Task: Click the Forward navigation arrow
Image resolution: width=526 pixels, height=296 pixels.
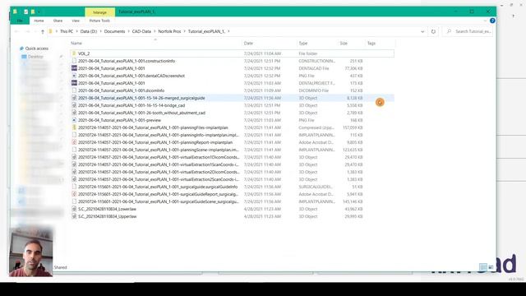Action: [27, 31]
